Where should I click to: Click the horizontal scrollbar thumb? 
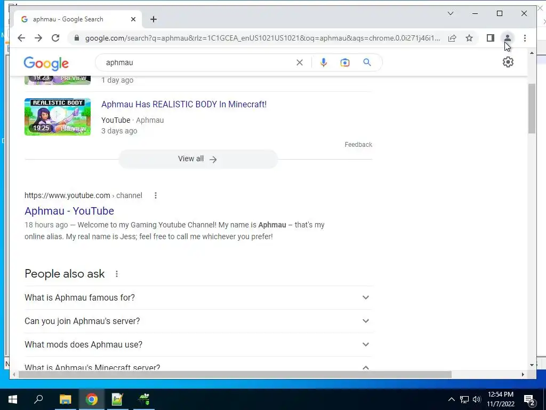235,375
